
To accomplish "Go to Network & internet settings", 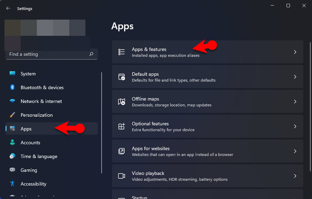I will pyautogui.click(x=52, y=101).
